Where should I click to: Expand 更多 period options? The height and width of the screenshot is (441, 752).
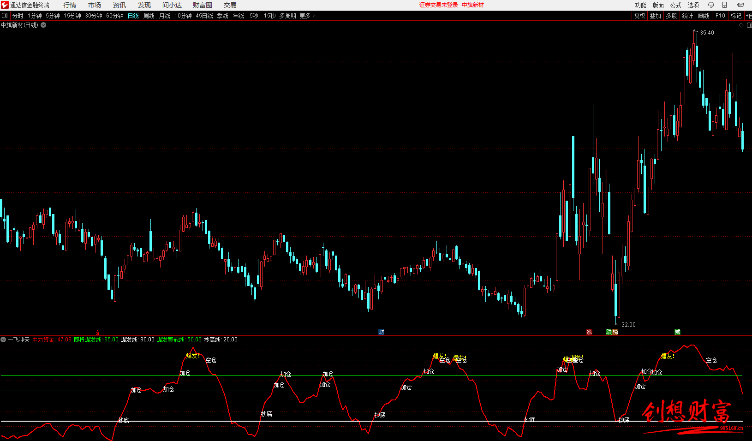click(x=307, y=16)
